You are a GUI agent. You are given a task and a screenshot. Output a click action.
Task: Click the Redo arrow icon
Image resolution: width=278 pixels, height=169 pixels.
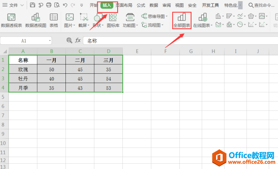[73, 5]
